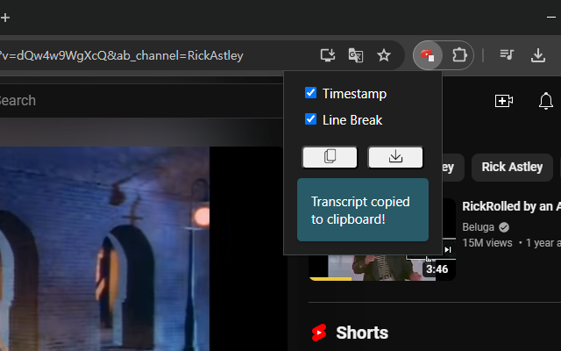Bookmark this page with the star icon
The height and width of the screenshot is (351, 561).
point(384,55)
